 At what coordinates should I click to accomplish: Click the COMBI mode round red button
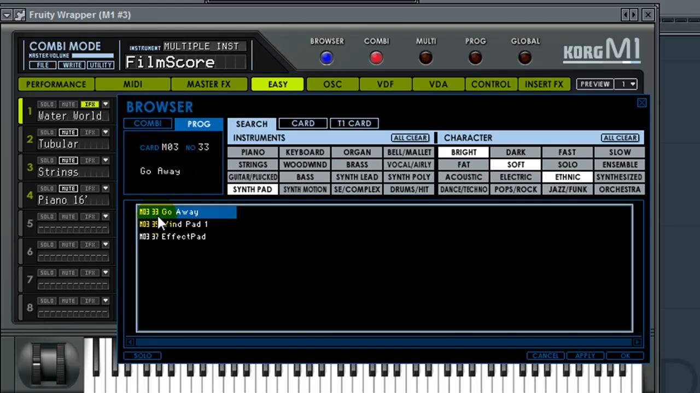376,57
